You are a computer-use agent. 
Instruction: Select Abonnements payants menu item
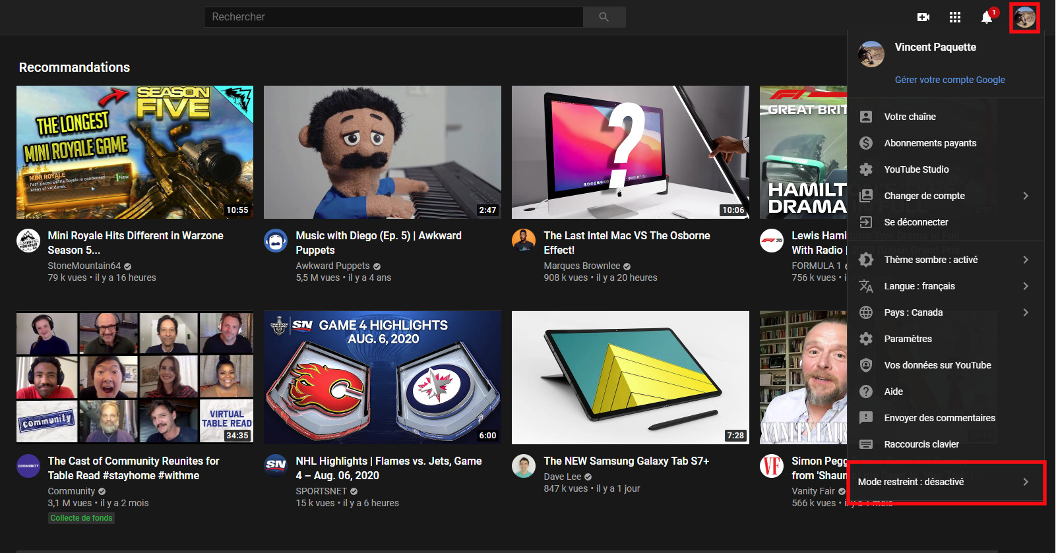coord(946,143)
